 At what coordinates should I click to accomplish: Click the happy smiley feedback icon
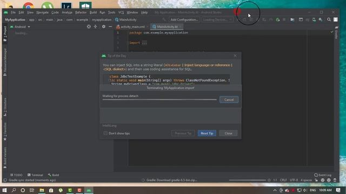[323, 180]
